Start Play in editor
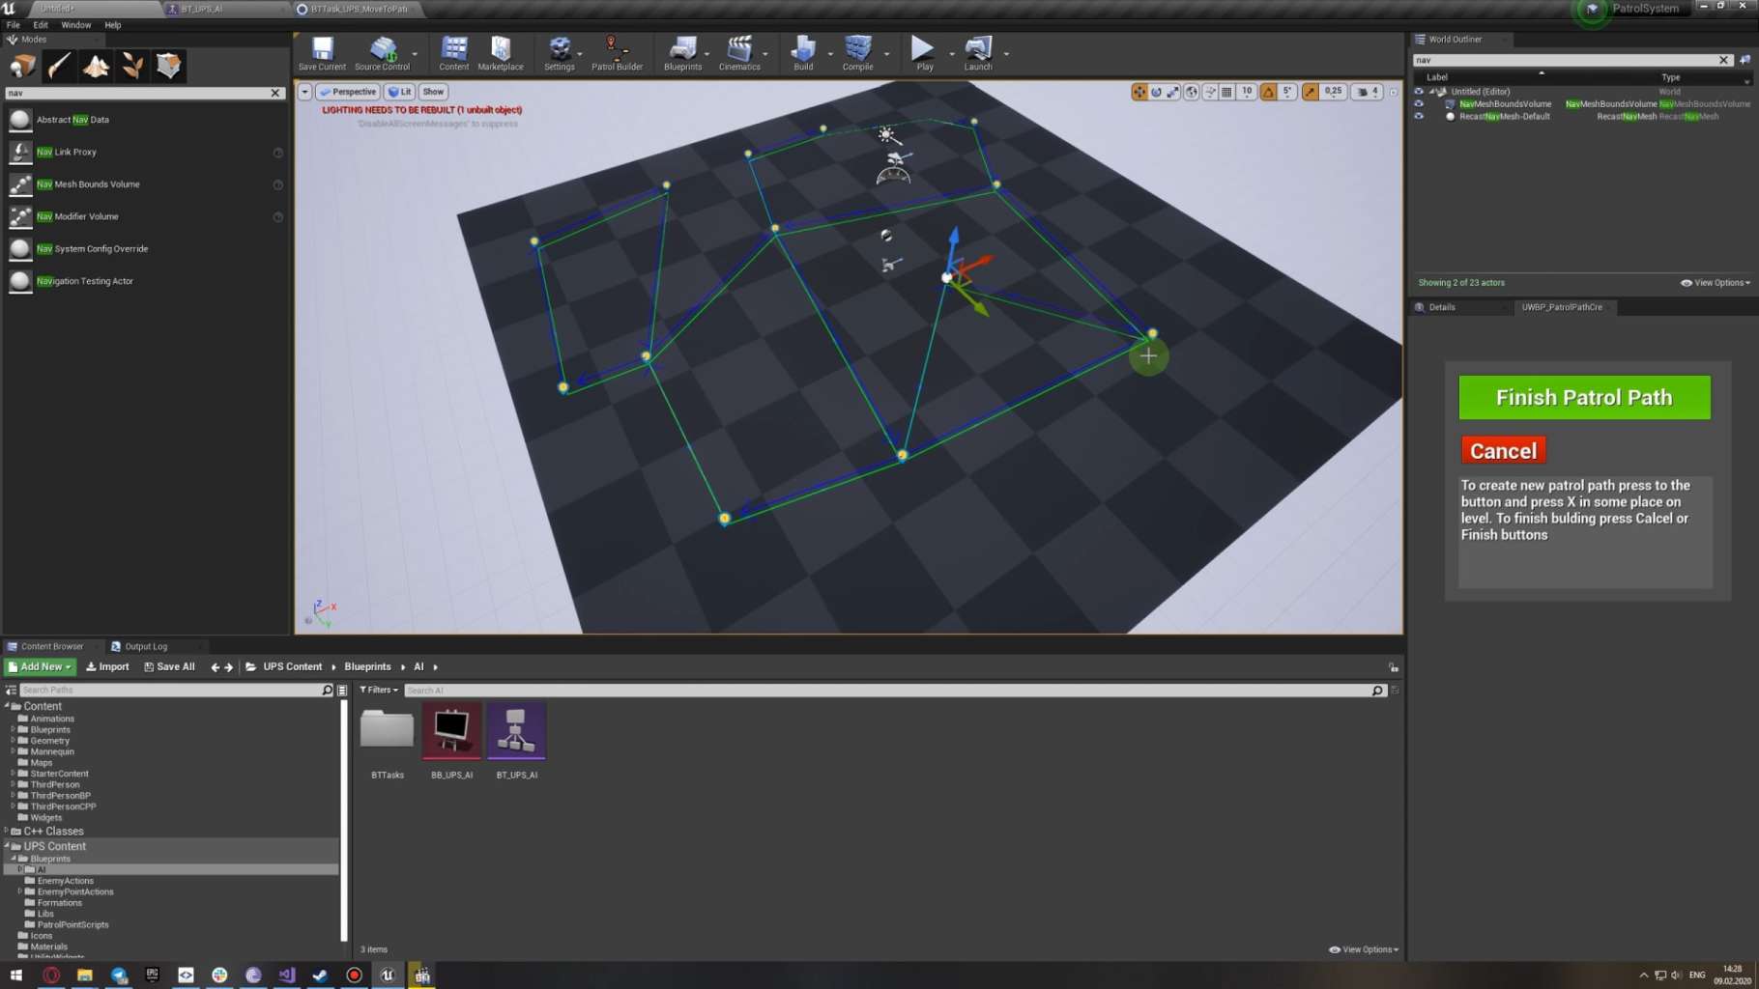The image size is (1759, 989). [924, 53]
